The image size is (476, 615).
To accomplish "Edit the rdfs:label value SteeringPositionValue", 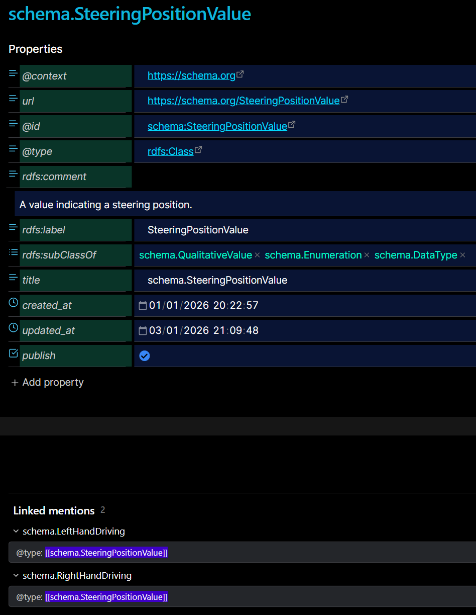I will (198, 230).
